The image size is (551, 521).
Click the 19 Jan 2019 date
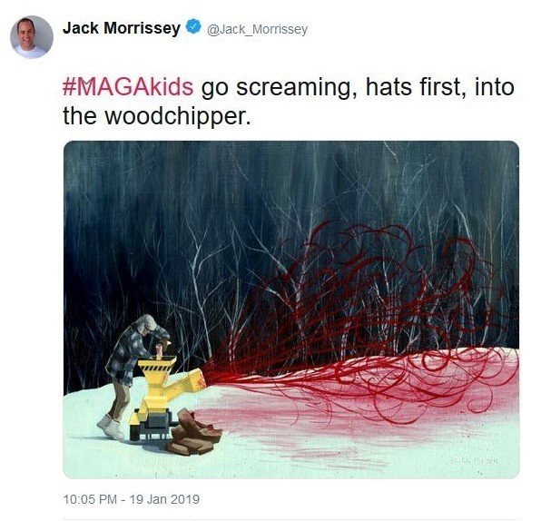pos(164,499)
